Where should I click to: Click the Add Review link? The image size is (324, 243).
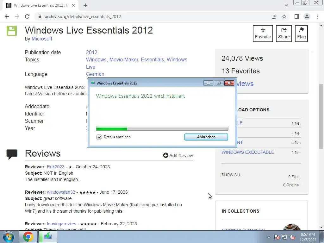(178, 156)
